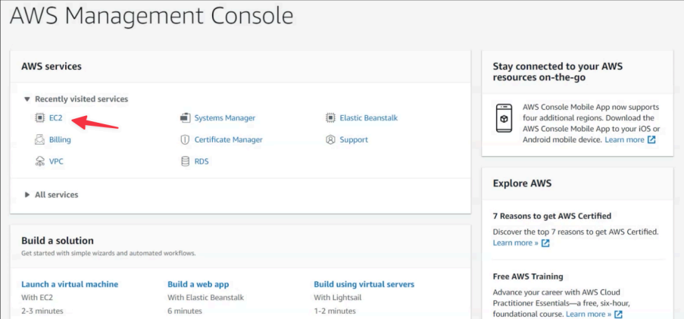684x319 pixels.
Task: Click '7 Reasons to get AWS Certified' heading
Action: coord(552,216)
